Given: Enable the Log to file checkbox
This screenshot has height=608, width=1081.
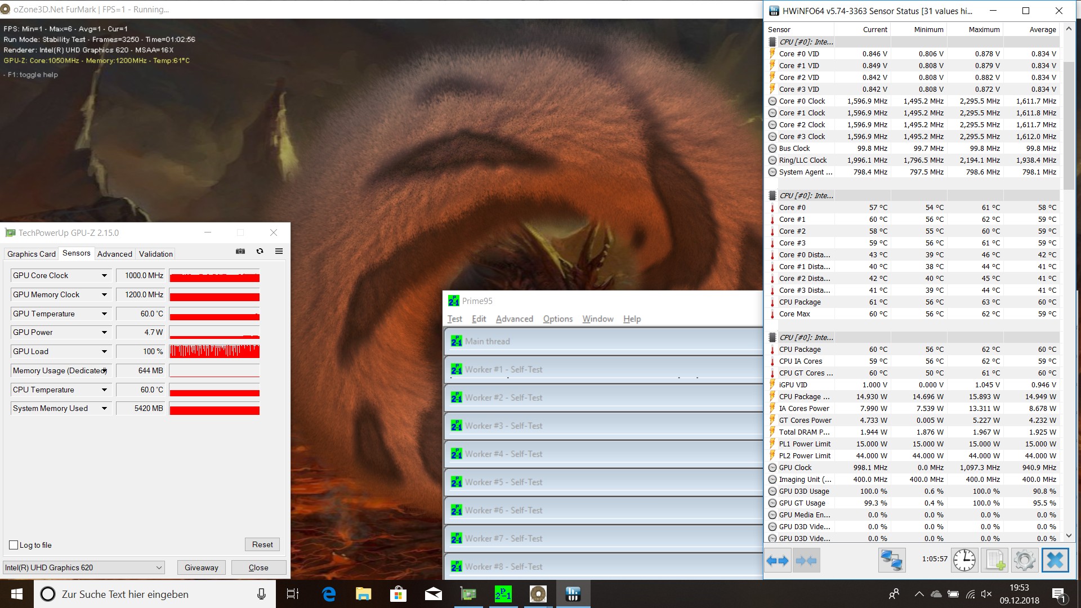Looking at the screenshot, I should (x=14, y=545).
